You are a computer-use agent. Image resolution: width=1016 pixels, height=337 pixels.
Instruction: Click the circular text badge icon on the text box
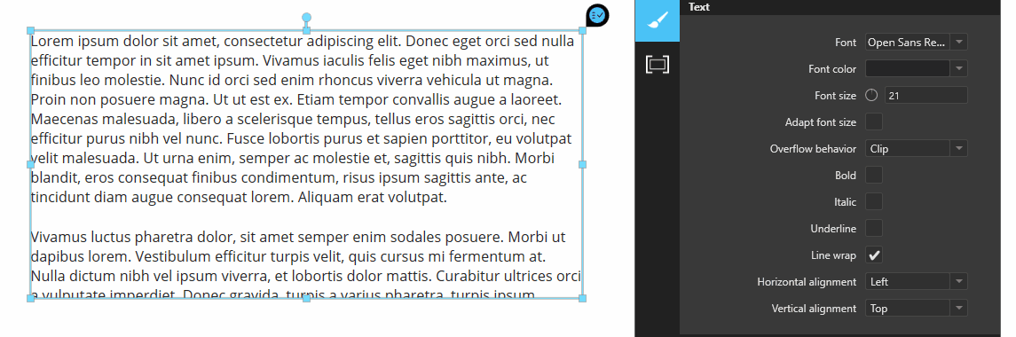(x=597, y=15)
